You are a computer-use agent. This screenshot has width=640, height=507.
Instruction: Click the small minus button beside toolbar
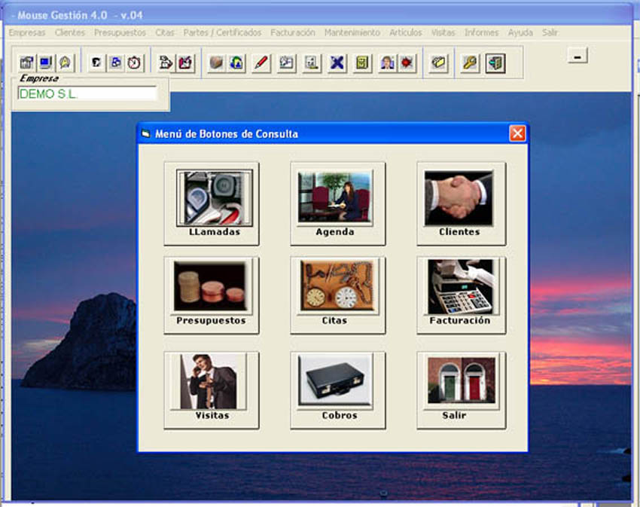click(578, 55)
